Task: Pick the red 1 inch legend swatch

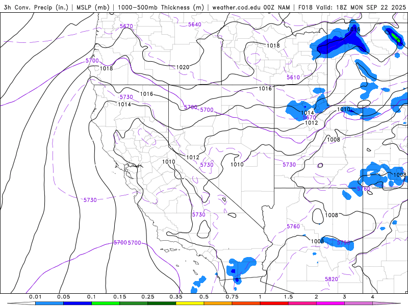Action: [x=274, y=303]
